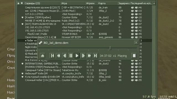177x99 pixels.
Task: Click the awp_gamesis map cell
Action: [106, 37]
